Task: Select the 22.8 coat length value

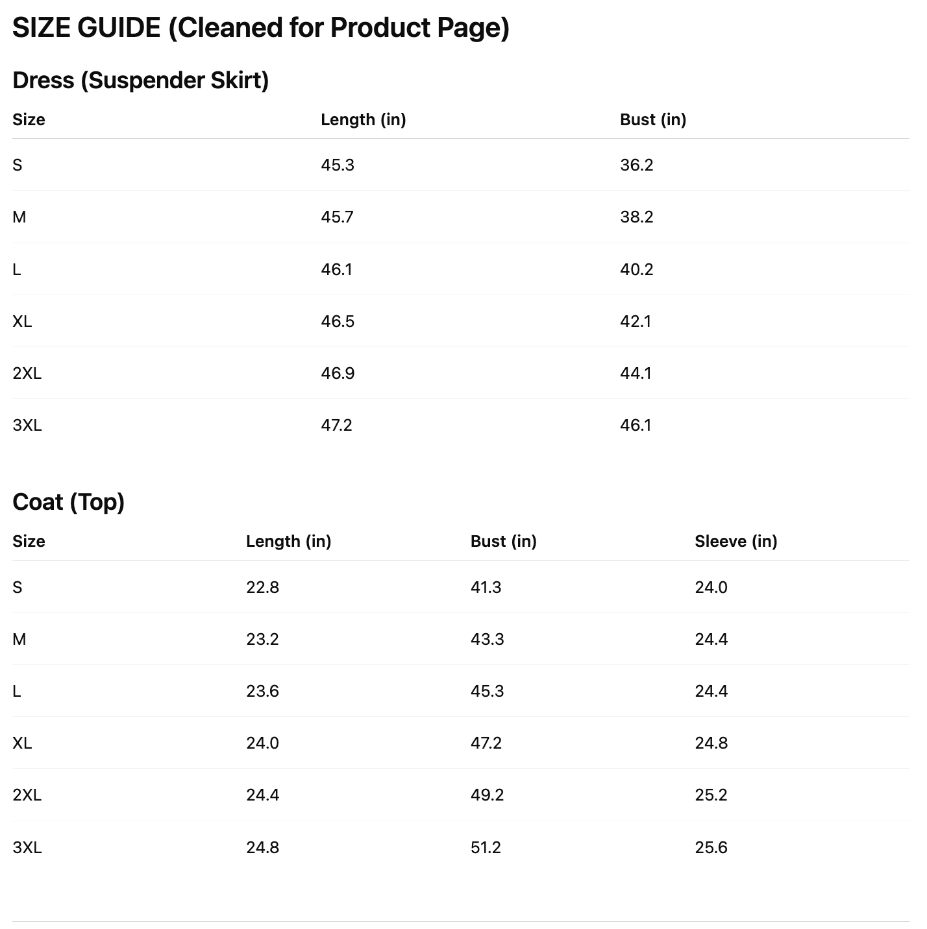Action: (262, 587)
